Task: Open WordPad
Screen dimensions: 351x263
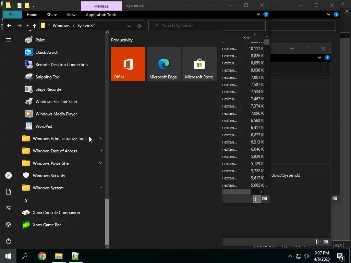Action: click(38, 126)
